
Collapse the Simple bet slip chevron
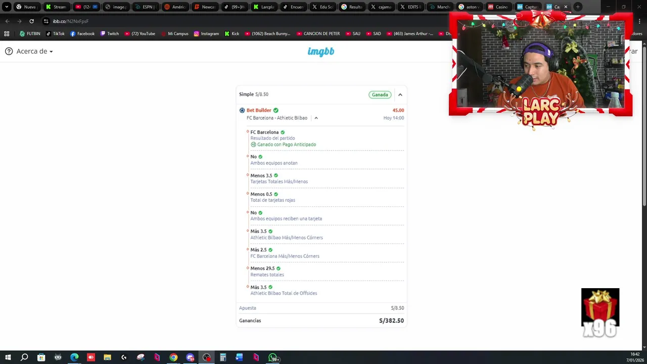400,95
